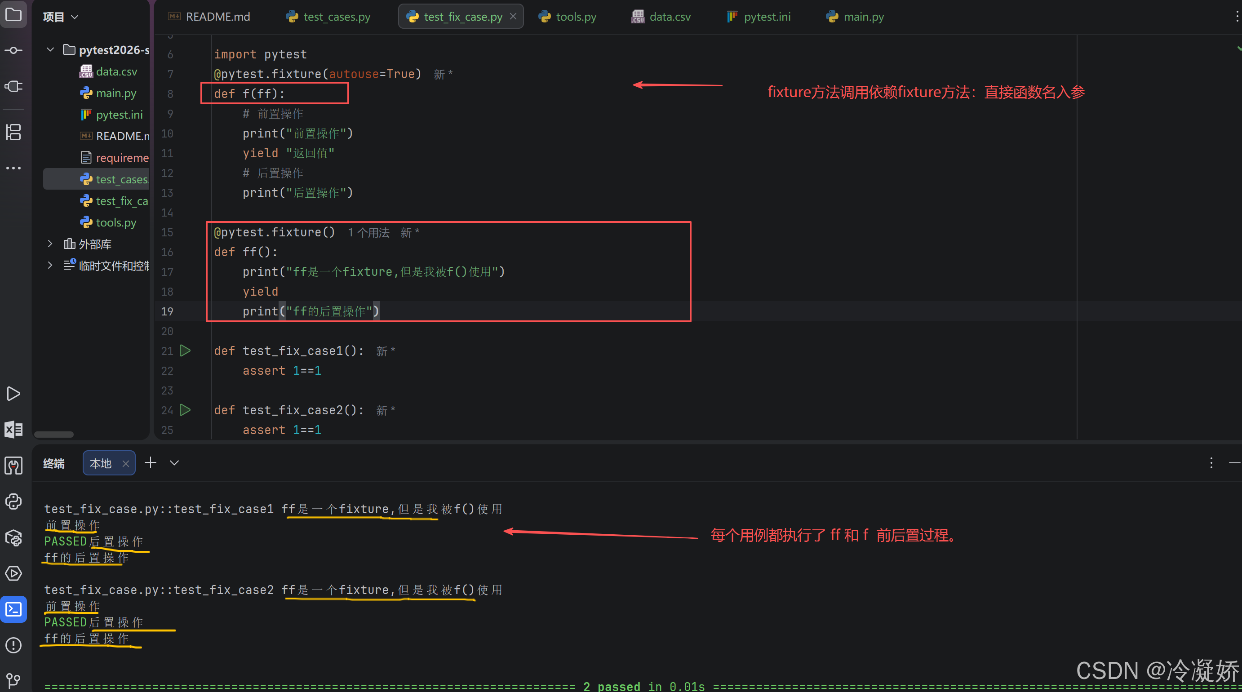This screenshot has width=1242, height=692.
Task: Open test_fix_case file in project tree
Action: coord(114,200)
